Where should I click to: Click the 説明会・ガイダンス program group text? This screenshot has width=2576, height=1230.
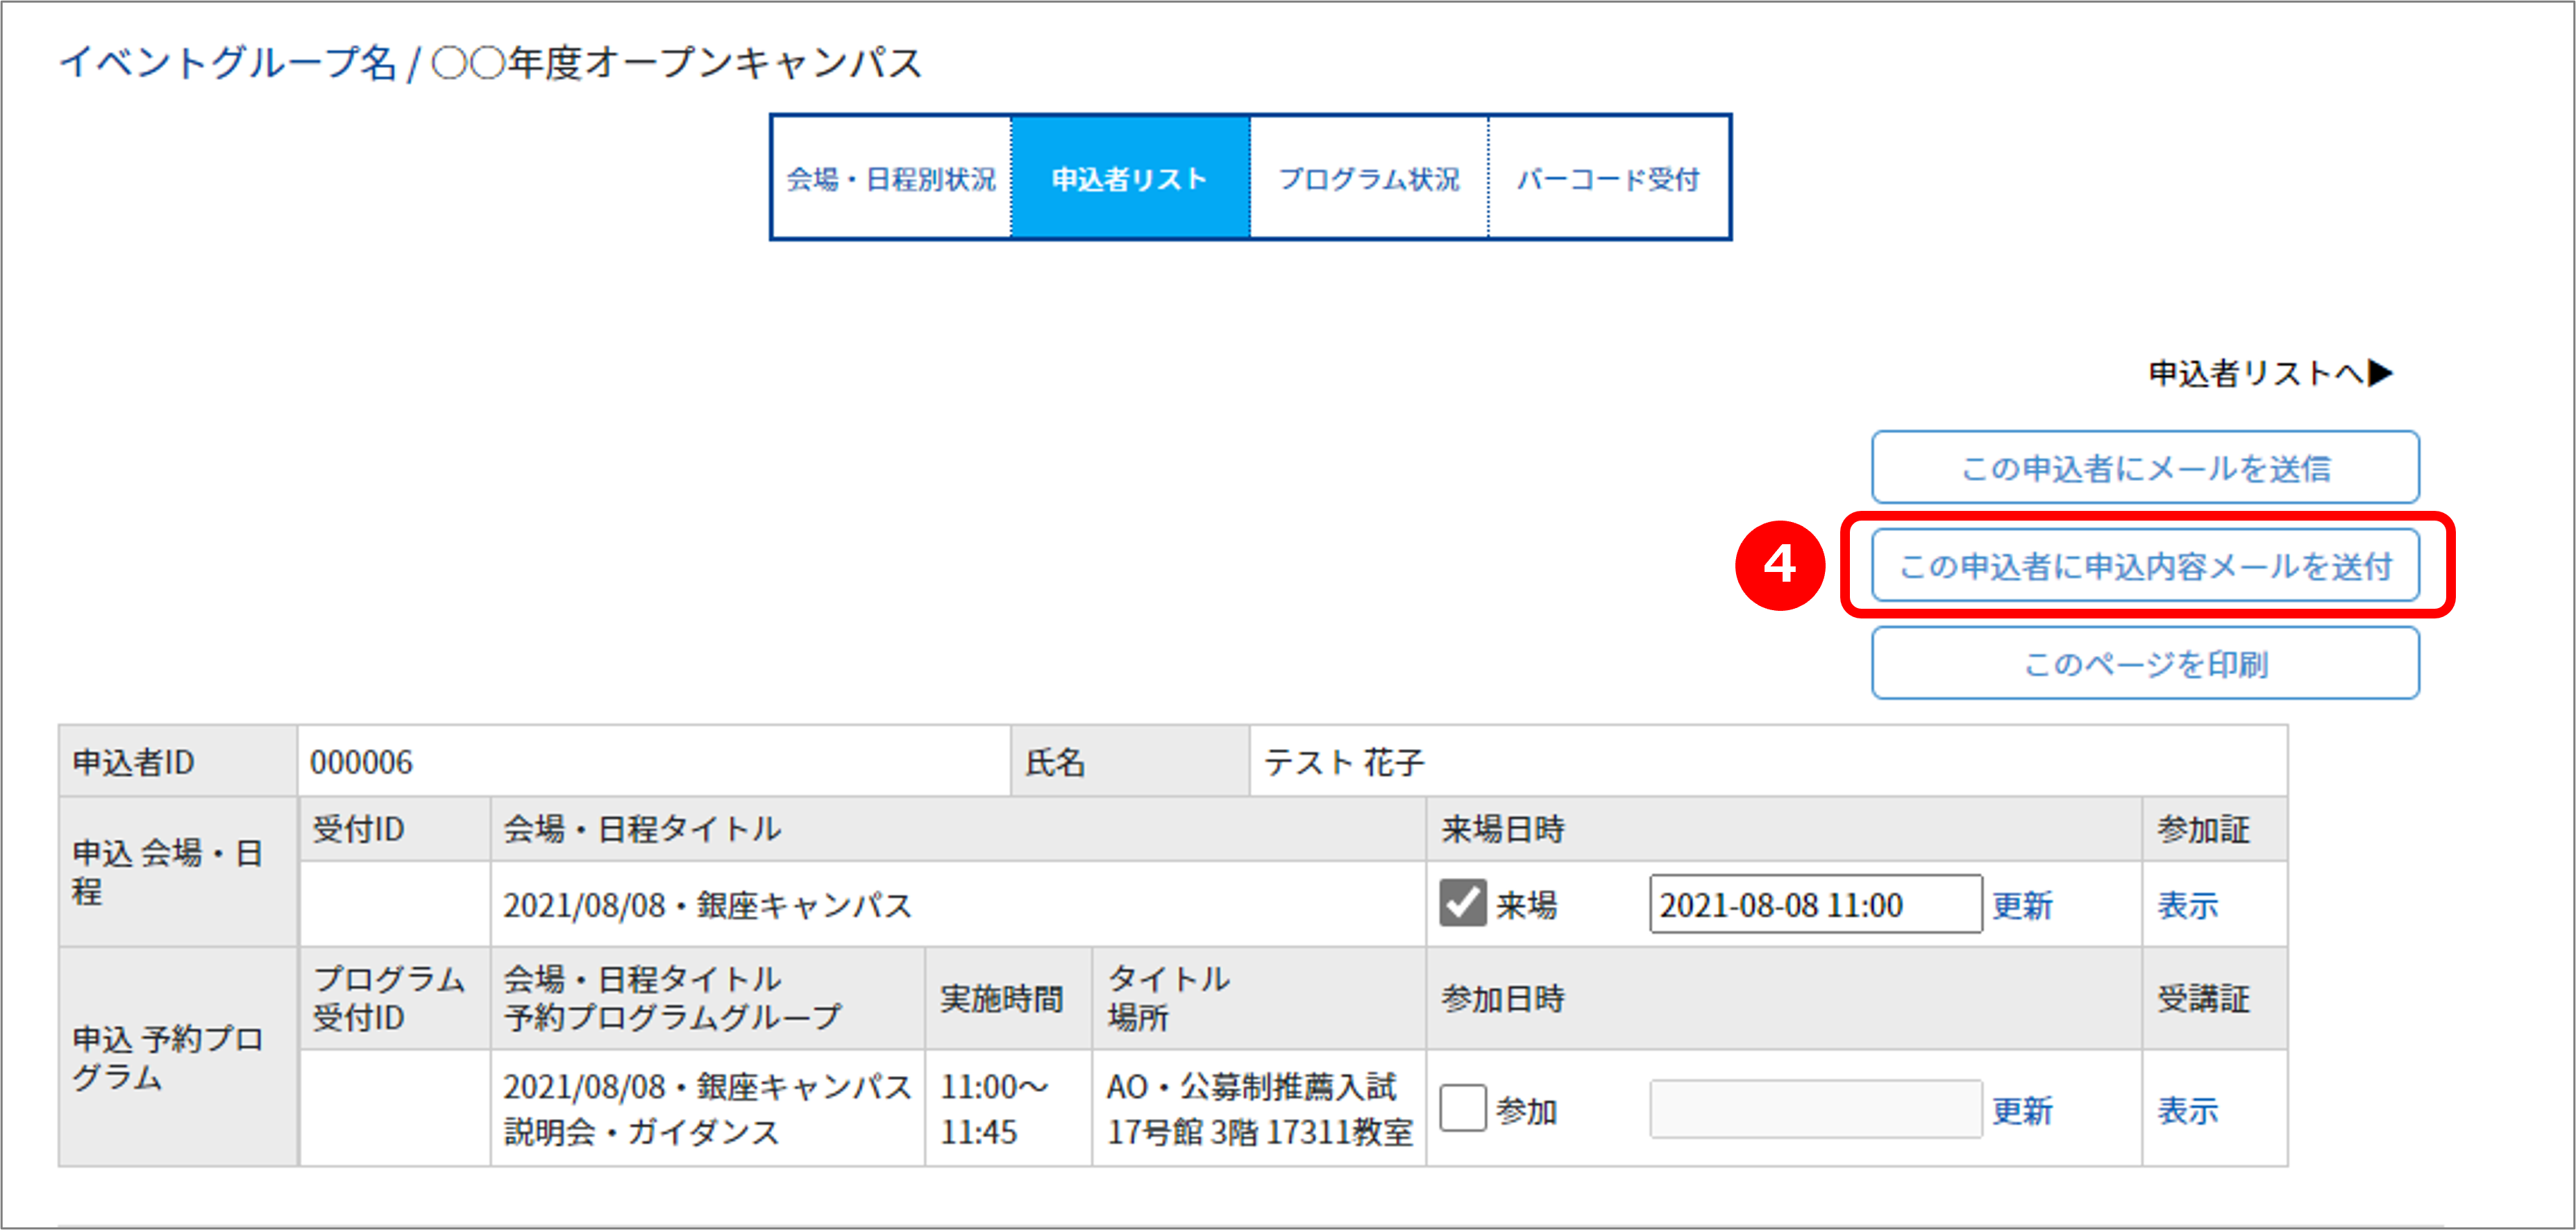tap(641, 1131)
